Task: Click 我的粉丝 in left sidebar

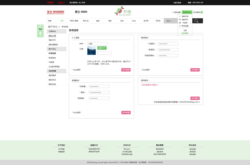Action: click(x=52, y=84)
